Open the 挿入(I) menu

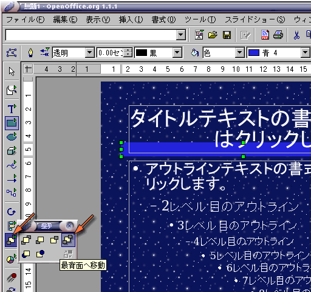tap(131, 19)
